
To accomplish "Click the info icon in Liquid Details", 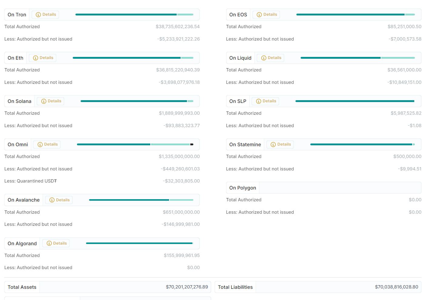I will tap(264, 58).
